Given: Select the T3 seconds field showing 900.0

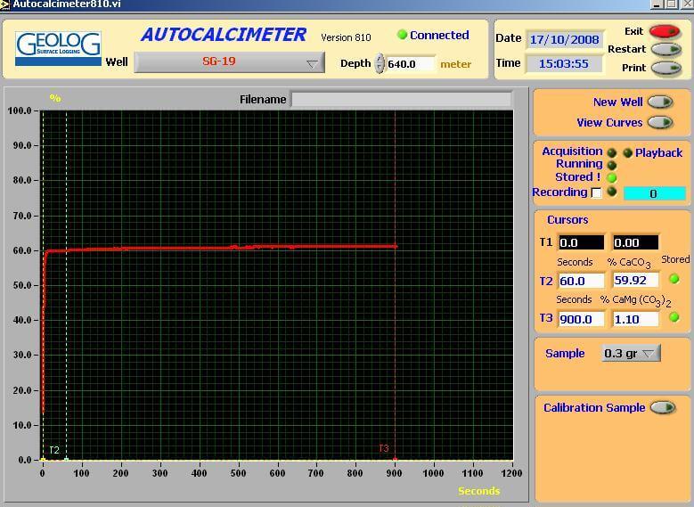Looking at the screenshot, I should click(x=580, y=319).
